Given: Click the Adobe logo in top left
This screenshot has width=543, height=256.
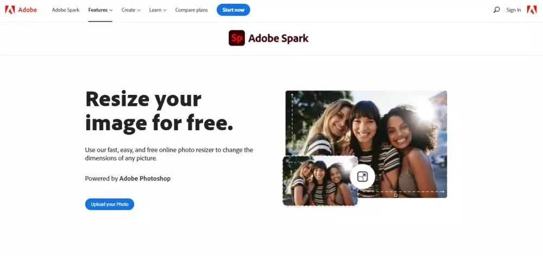Looking at the screenshot, I should pos(10,10).
